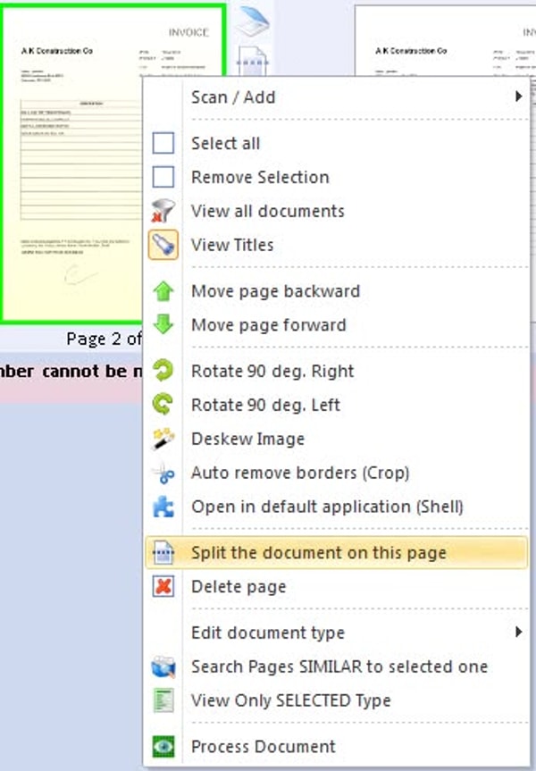Select Rotate 90 deg. Left
536x771 pixels.
[x=337, y=404]
